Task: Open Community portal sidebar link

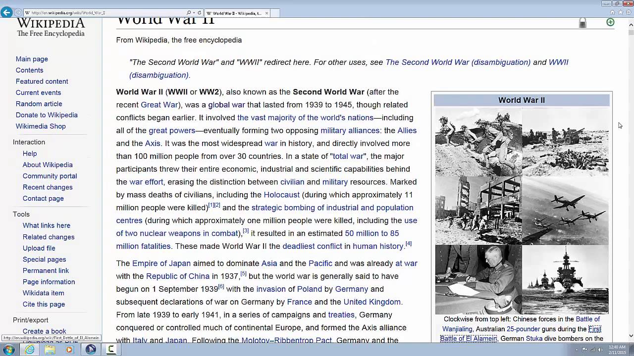Action: point(50,176)
